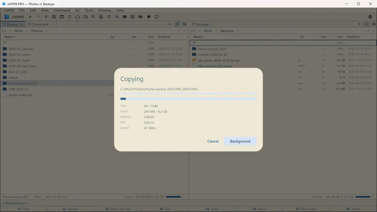Open the path history dropdown in left panel
Image resolution: width=377 pixels, height=212 pixels.
[x=184, y=31]
